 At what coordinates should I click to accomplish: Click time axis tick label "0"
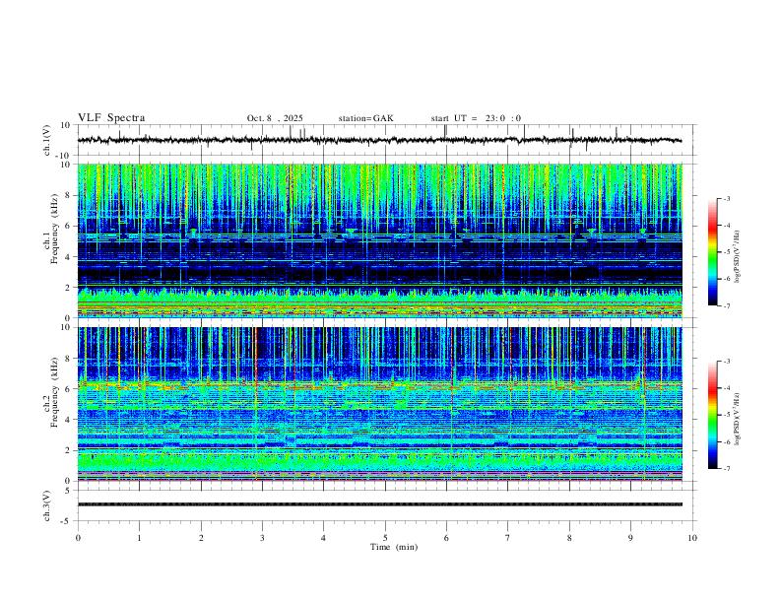(78, 538)
